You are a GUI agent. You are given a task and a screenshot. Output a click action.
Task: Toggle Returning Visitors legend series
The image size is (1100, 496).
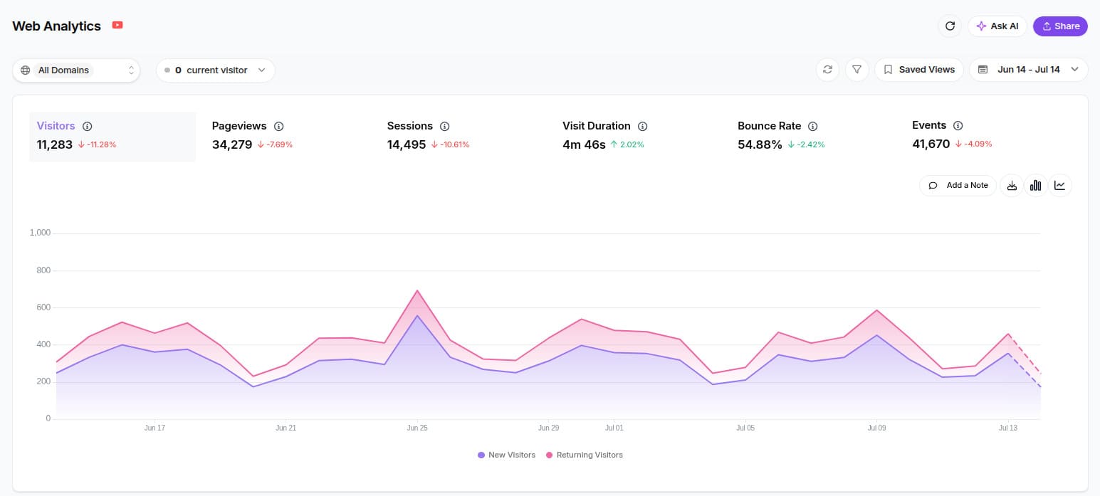584,455
